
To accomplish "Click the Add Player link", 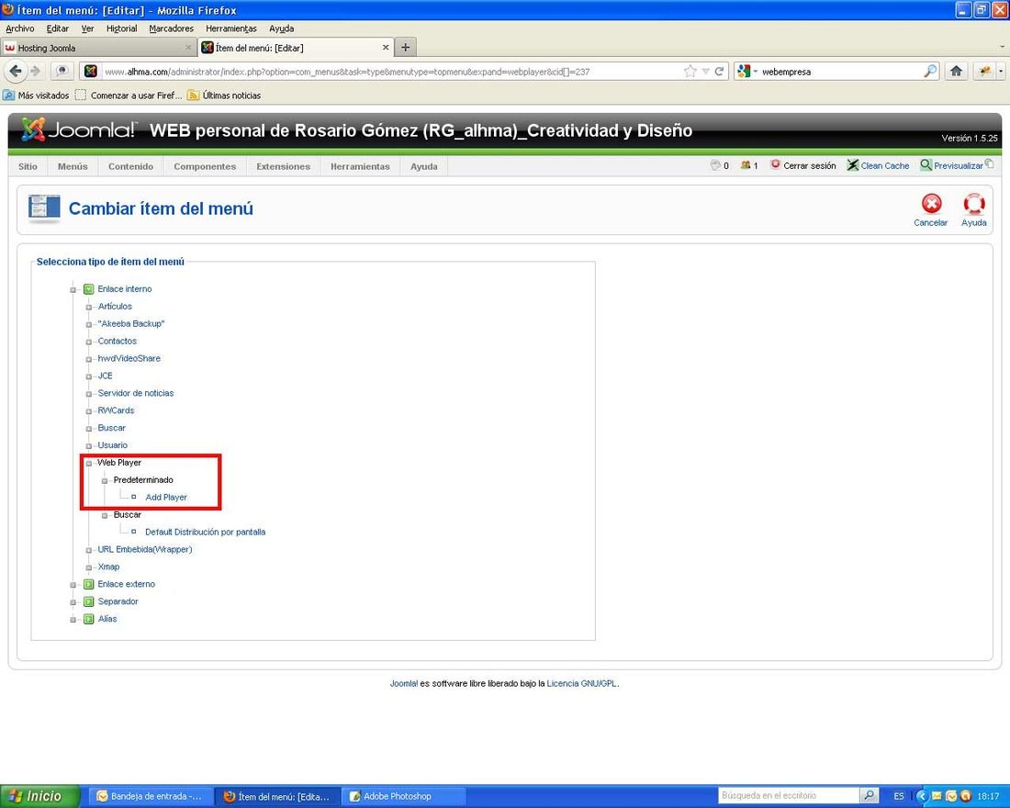I will [x=166, y=498].
